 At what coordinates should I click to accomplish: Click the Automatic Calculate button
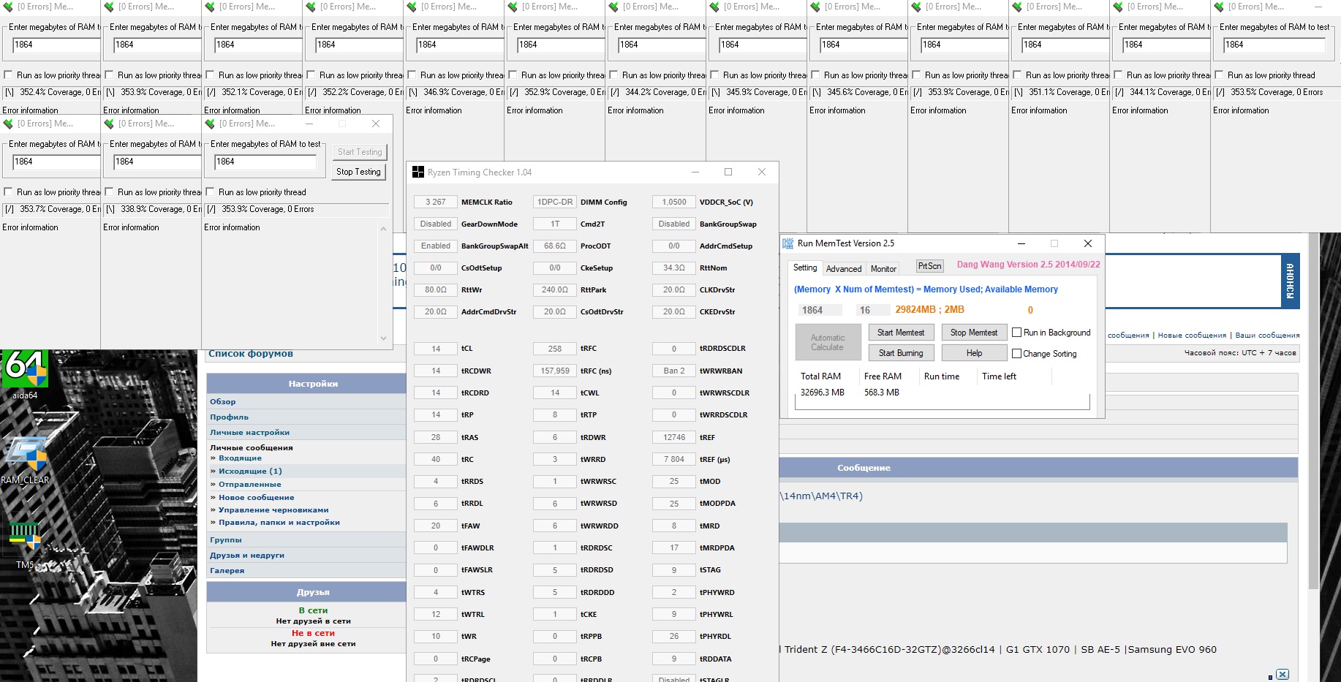pos(827,343)
